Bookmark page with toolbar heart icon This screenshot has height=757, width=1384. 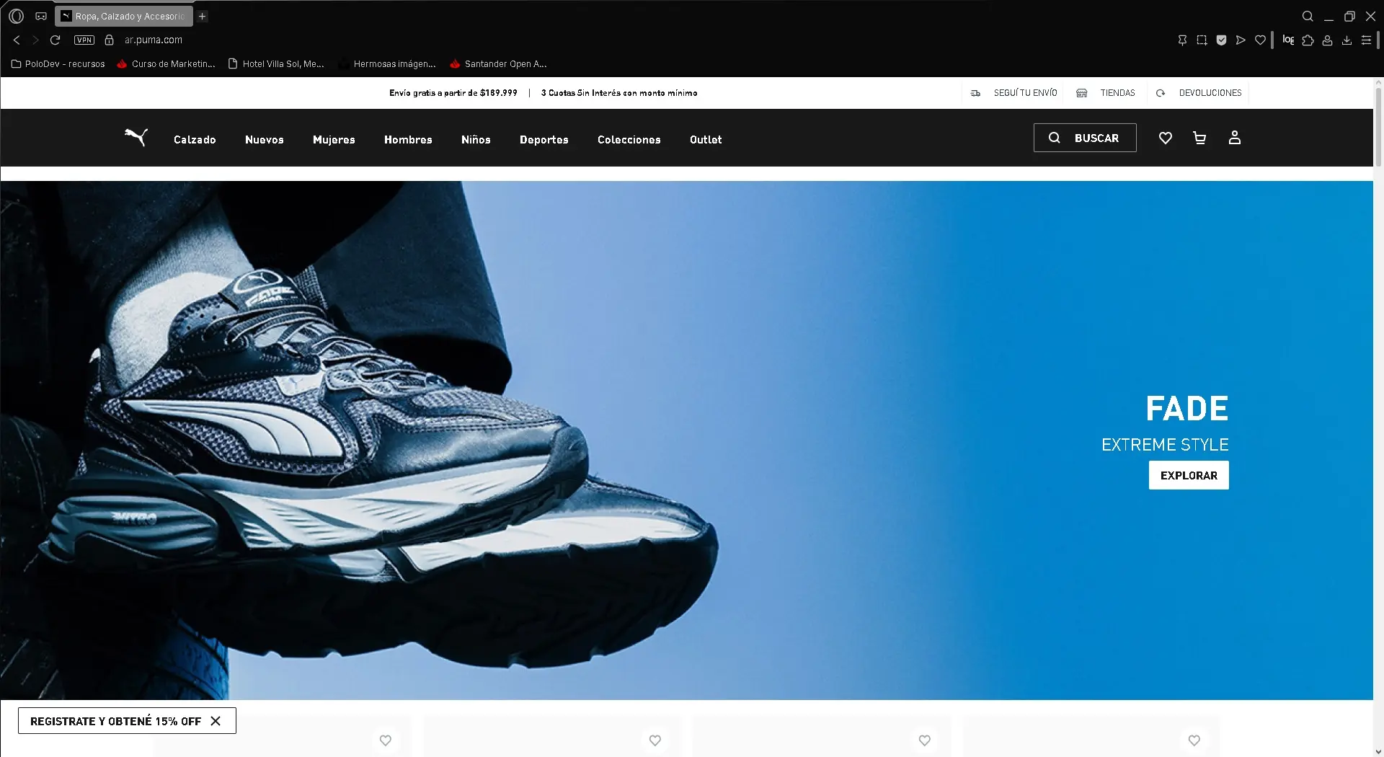(1260, 40)
